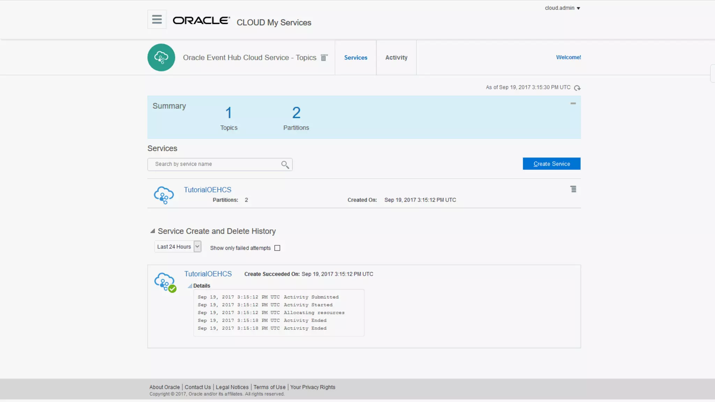Open the cloud.admin user menu
715x402 pixels.
[x=562, y=8]
